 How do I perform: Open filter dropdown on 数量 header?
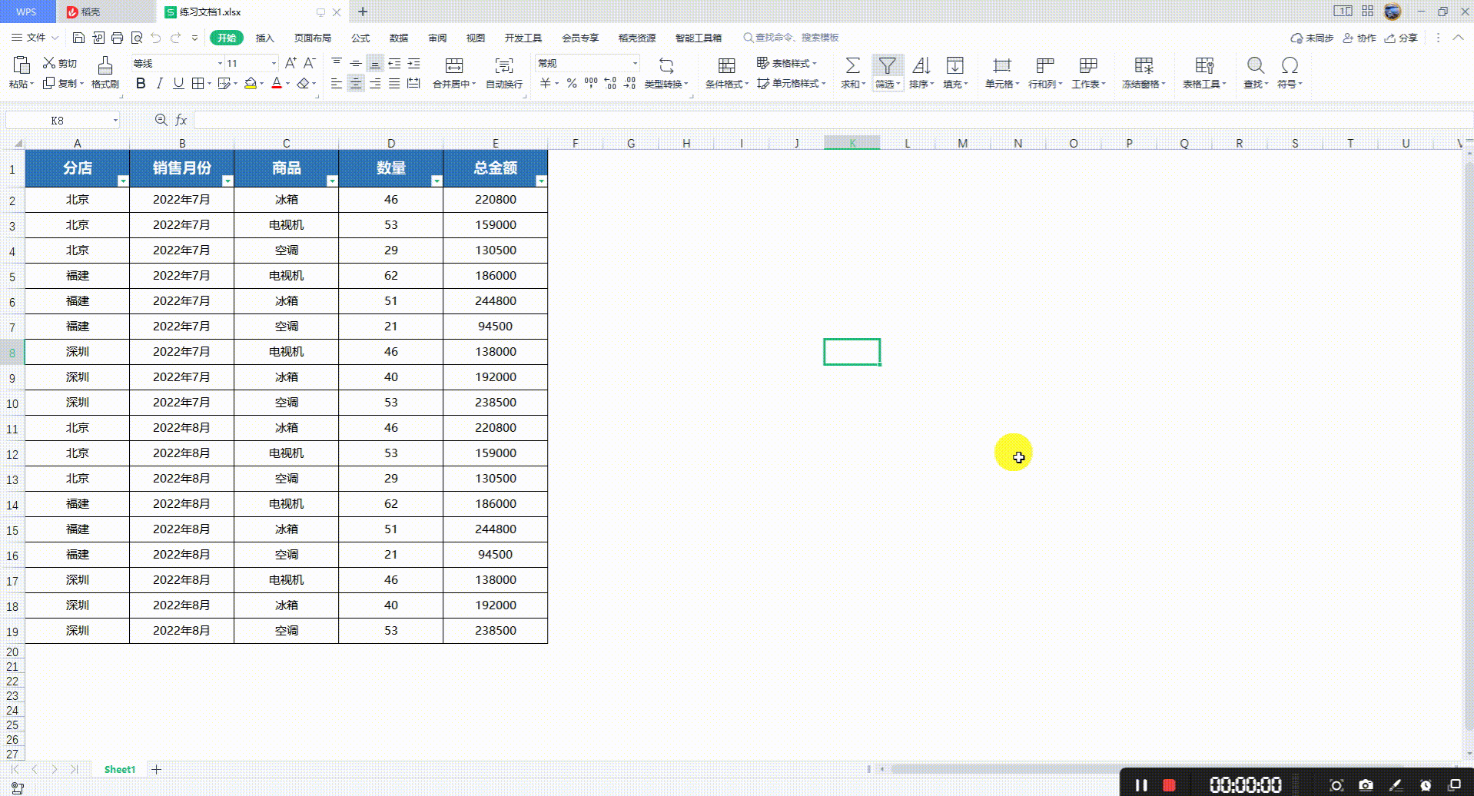click(x=437, y=181)
